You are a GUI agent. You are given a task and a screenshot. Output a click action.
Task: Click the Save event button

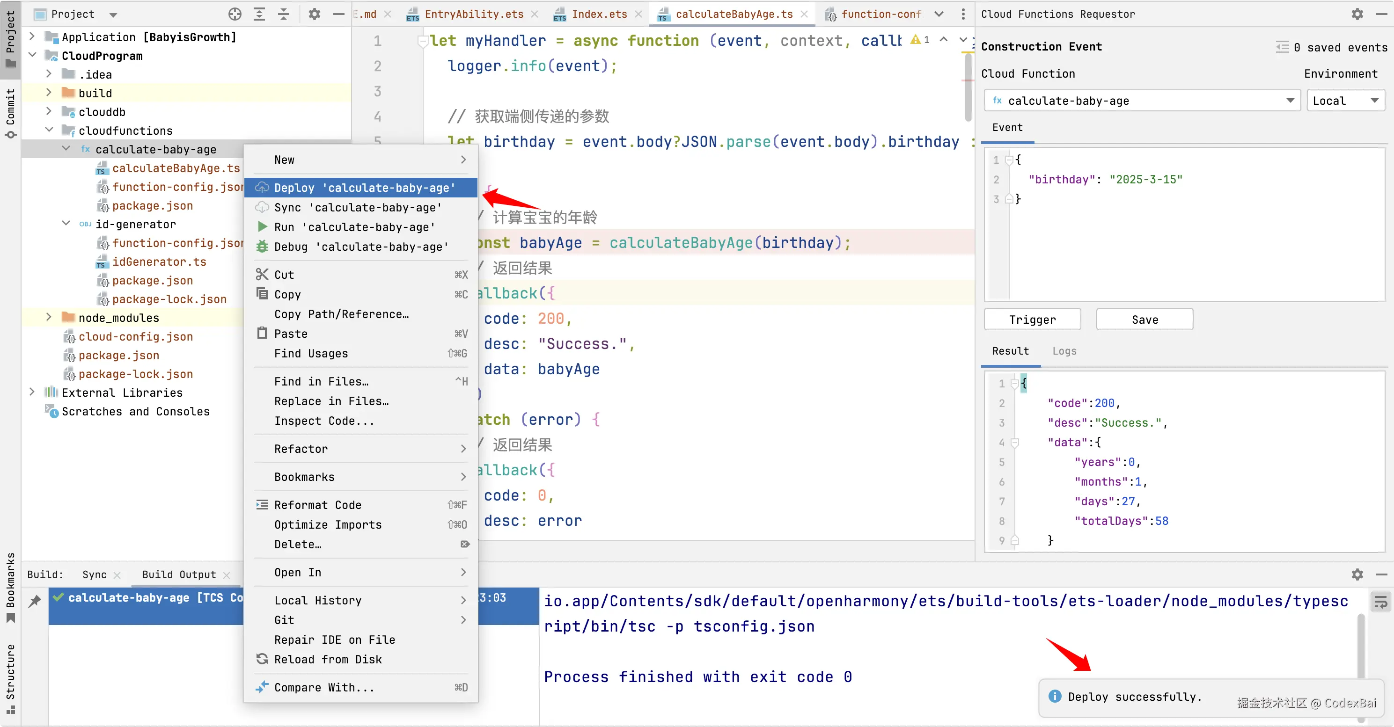1144,320
